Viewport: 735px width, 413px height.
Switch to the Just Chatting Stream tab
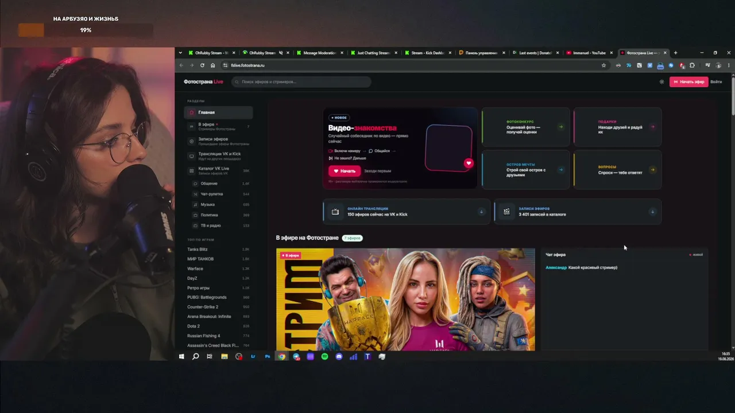coord(374,53)
